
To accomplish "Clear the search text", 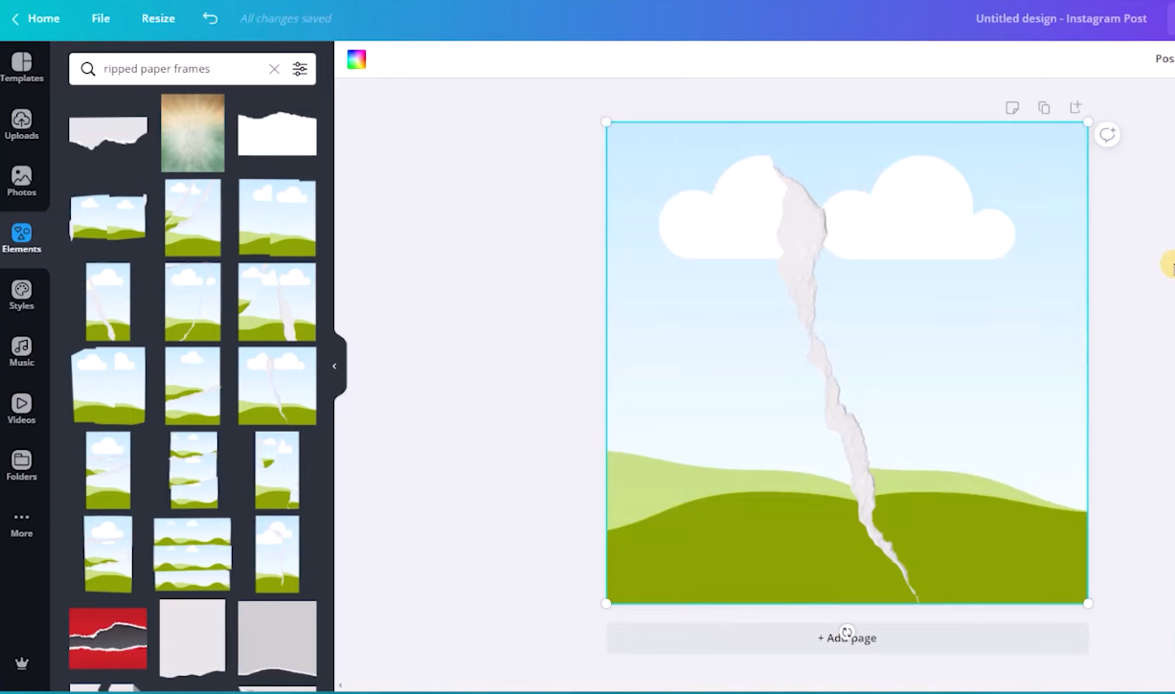I will [x=274, y=69].
